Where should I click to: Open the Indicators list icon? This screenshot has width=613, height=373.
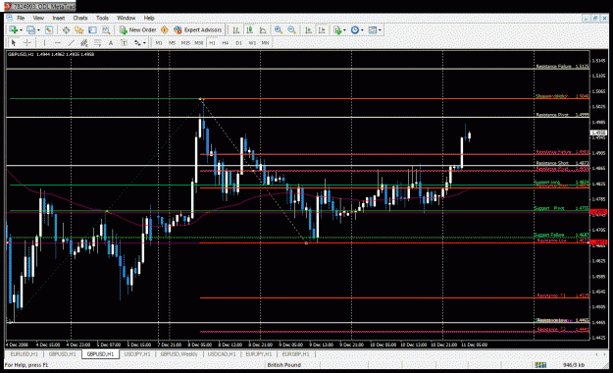pos(337,30)
